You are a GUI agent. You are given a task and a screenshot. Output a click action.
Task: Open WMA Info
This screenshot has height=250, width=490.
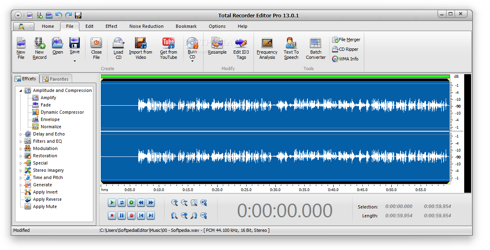point(345,59)
